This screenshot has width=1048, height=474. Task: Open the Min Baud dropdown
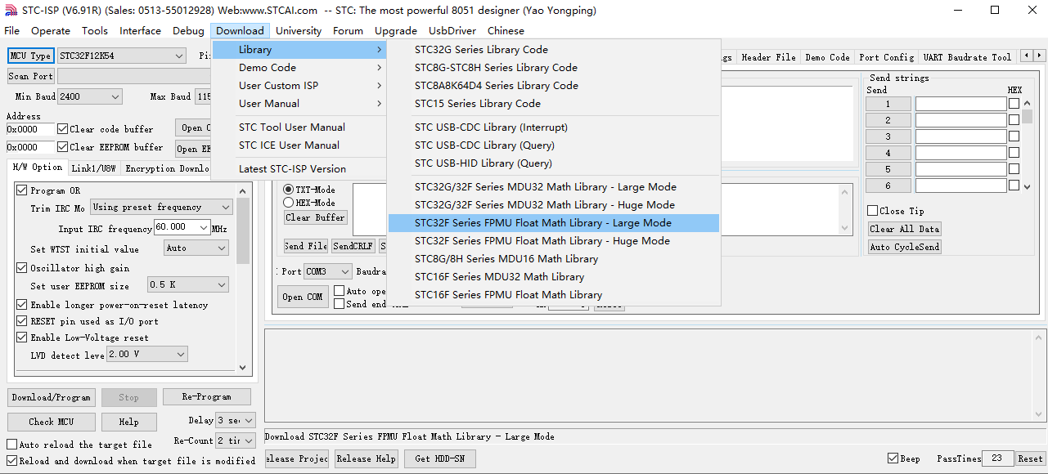89,96
